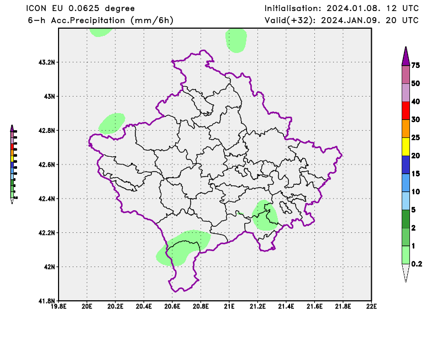Click the '20E' longitude label
The width and height of the screenshot is (442, 341).
coord(87,306)
